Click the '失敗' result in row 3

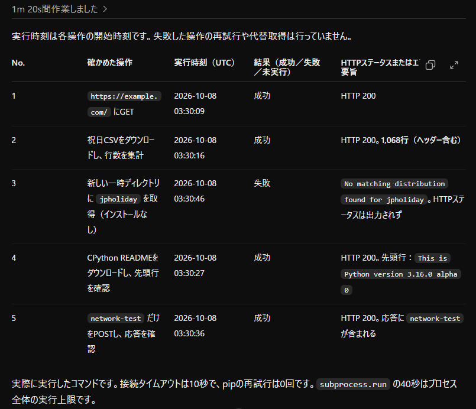click(262, 183)
